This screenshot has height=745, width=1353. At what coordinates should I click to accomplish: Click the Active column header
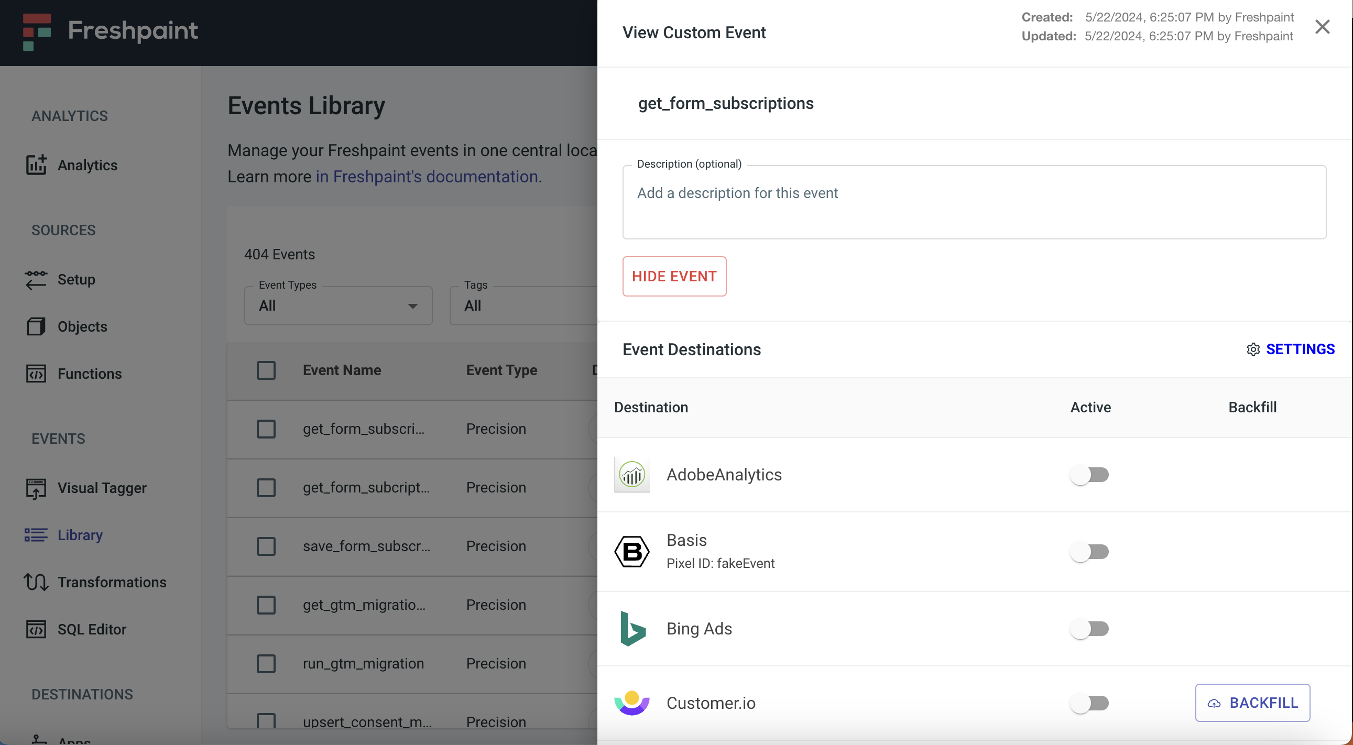tap(1090, 408)
